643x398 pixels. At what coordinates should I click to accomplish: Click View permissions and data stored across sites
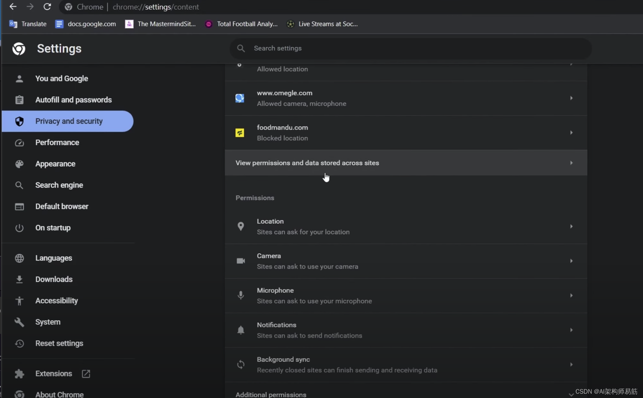pos(406,163)
